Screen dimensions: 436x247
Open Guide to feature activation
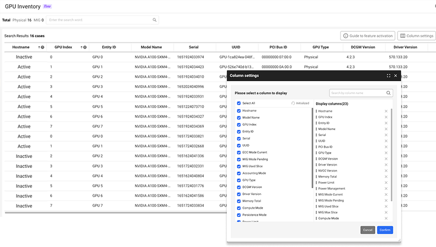click(367, 36)
